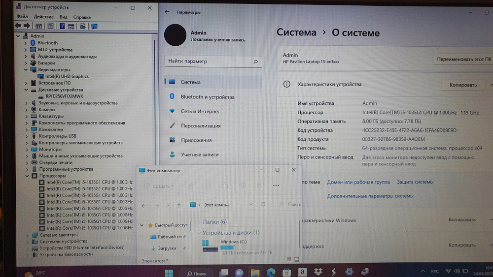This screenshot has width=493, height=277.
Task: Open the three-dots menu in Explorer
Action: (276, 185)
